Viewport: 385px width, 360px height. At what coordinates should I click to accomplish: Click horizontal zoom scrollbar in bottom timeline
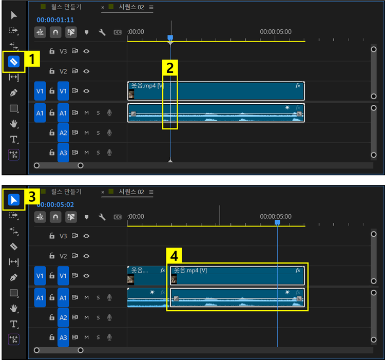coord(59,350)
